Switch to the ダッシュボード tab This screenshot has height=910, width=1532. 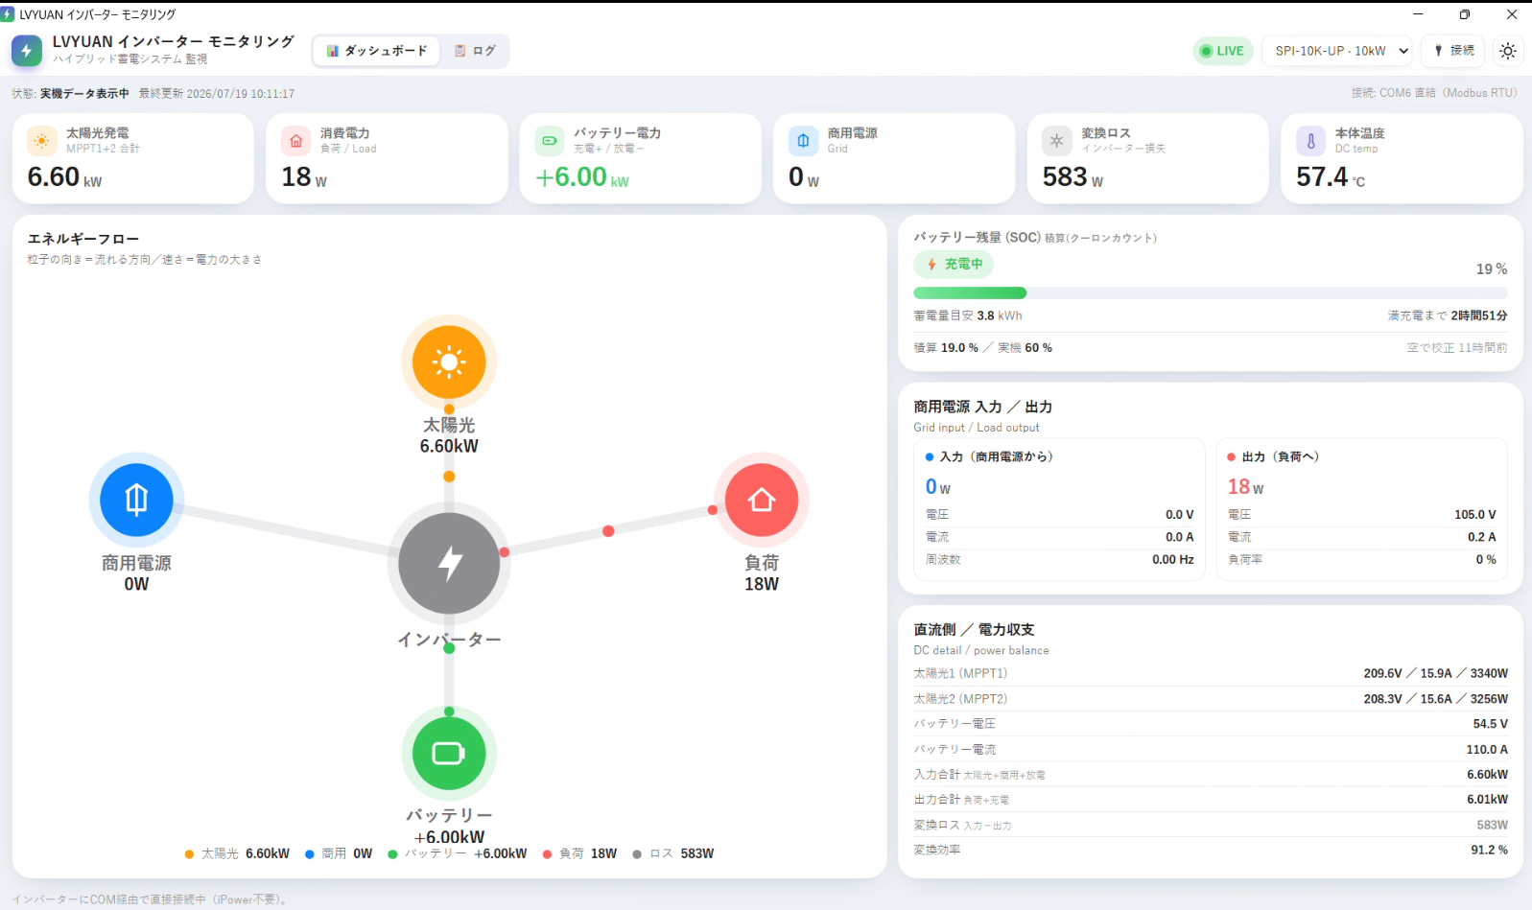coord(377,51)
